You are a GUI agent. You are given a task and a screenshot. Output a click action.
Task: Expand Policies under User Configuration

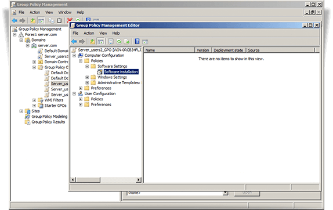point(81,99)
